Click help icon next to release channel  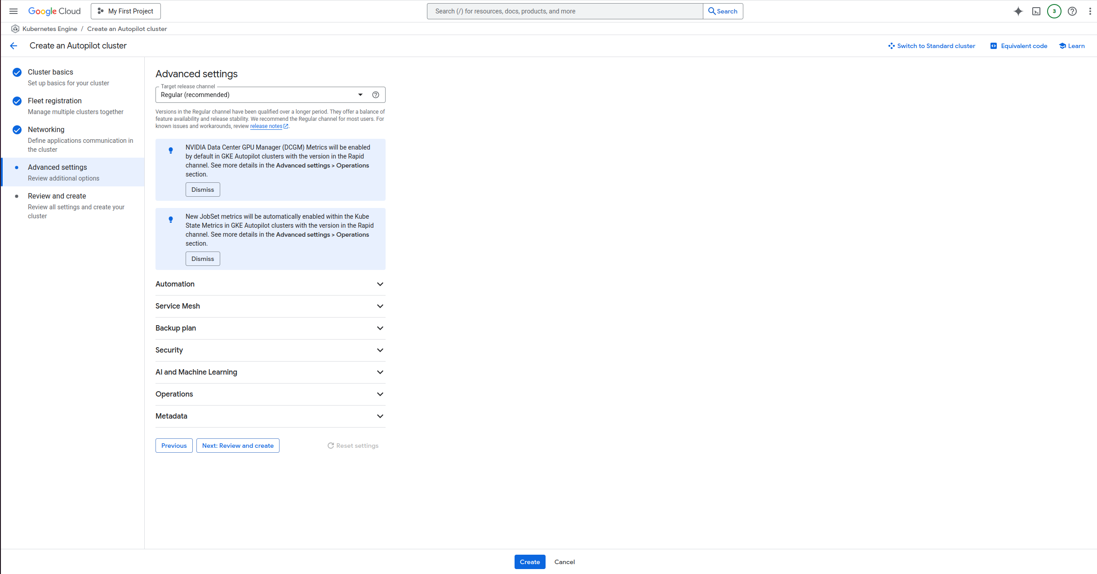tap(376, 95)
